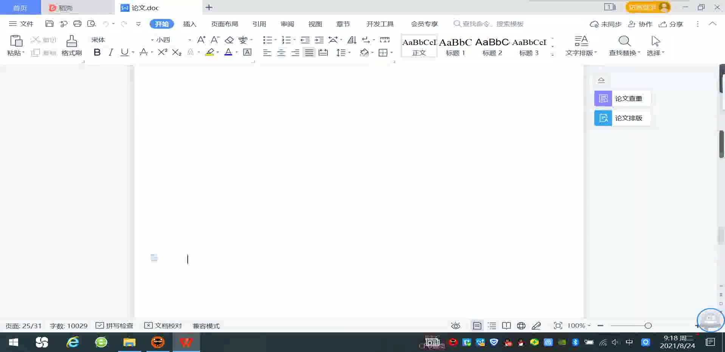Toggle Bold formatting
The width and height of the screenshot is (725, 352).
point(97,52)
